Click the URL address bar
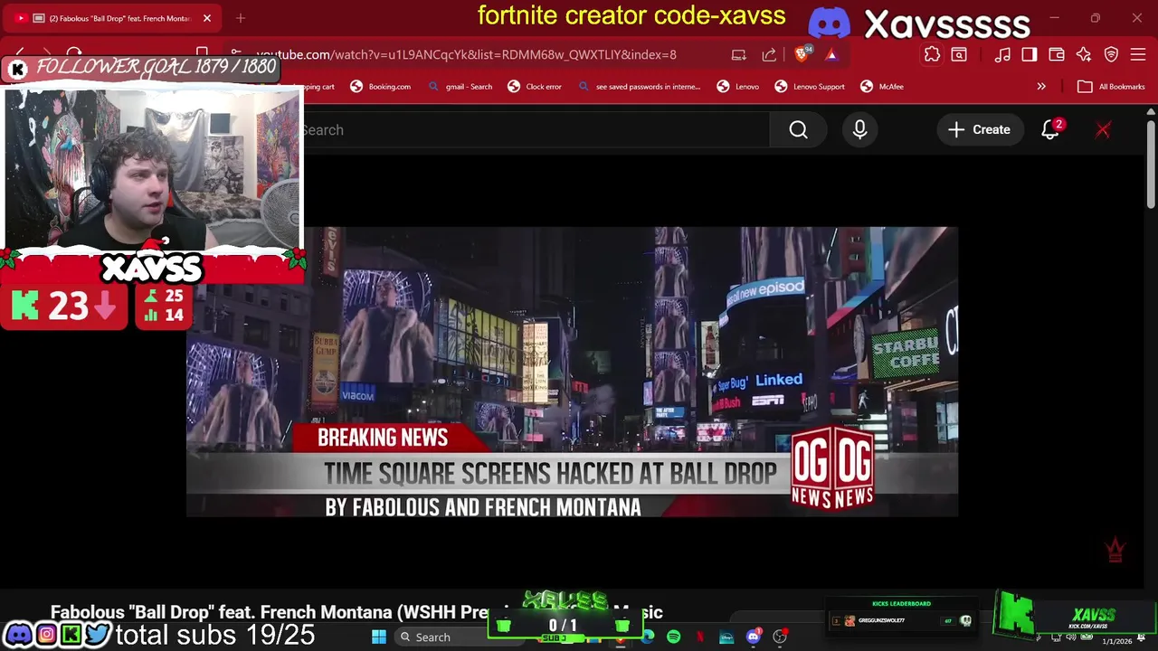Screen dimensions: 1158x651 point(466,54)
